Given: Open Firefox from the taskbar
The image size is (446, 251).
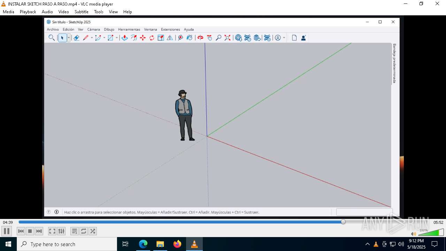Looking at the screenshot, I should pos(177,244).
